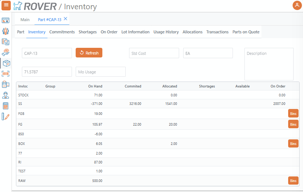Select the Inventory sub-tab
This screenshot has width=303, height=192.
click(37, 32)
